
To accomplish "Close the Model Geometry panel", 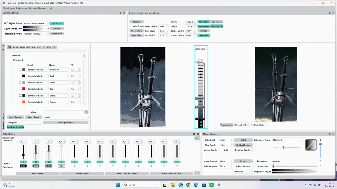I will [x=333, y=134].
